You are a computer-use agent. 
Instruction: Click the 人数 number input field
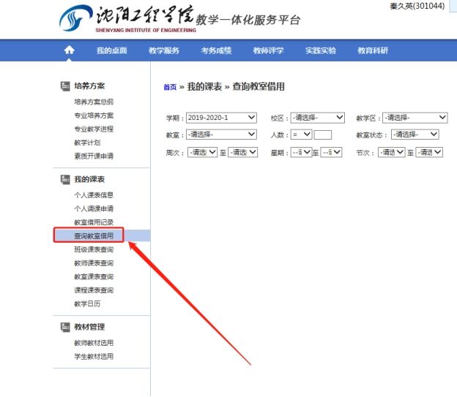pyautogui.click(x=322, y=135)
